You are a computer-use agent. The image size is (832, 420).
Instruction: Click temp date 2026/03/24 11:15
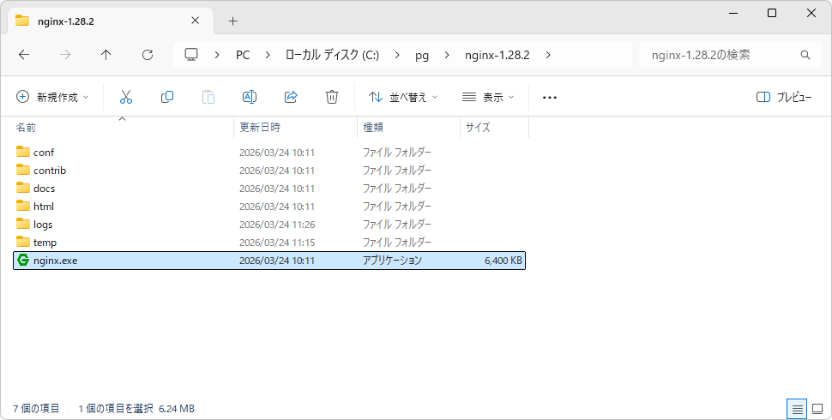(x=277, y=243)
